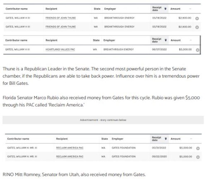
Task: Open details arrow for Heartland Values PAC row
Action: coord(197,50)
